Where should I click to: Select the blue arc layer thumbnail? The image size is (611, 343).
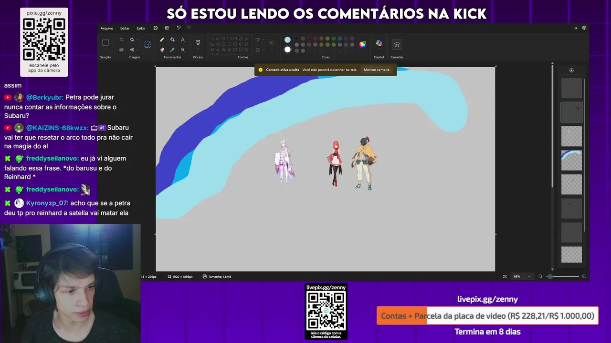(x=571, y=161)
